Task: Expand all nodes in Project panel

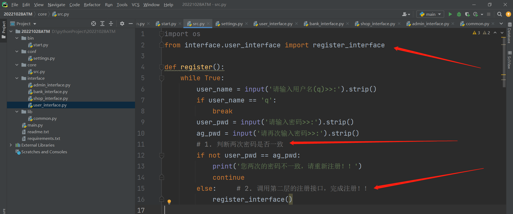Action: (102, 24)
